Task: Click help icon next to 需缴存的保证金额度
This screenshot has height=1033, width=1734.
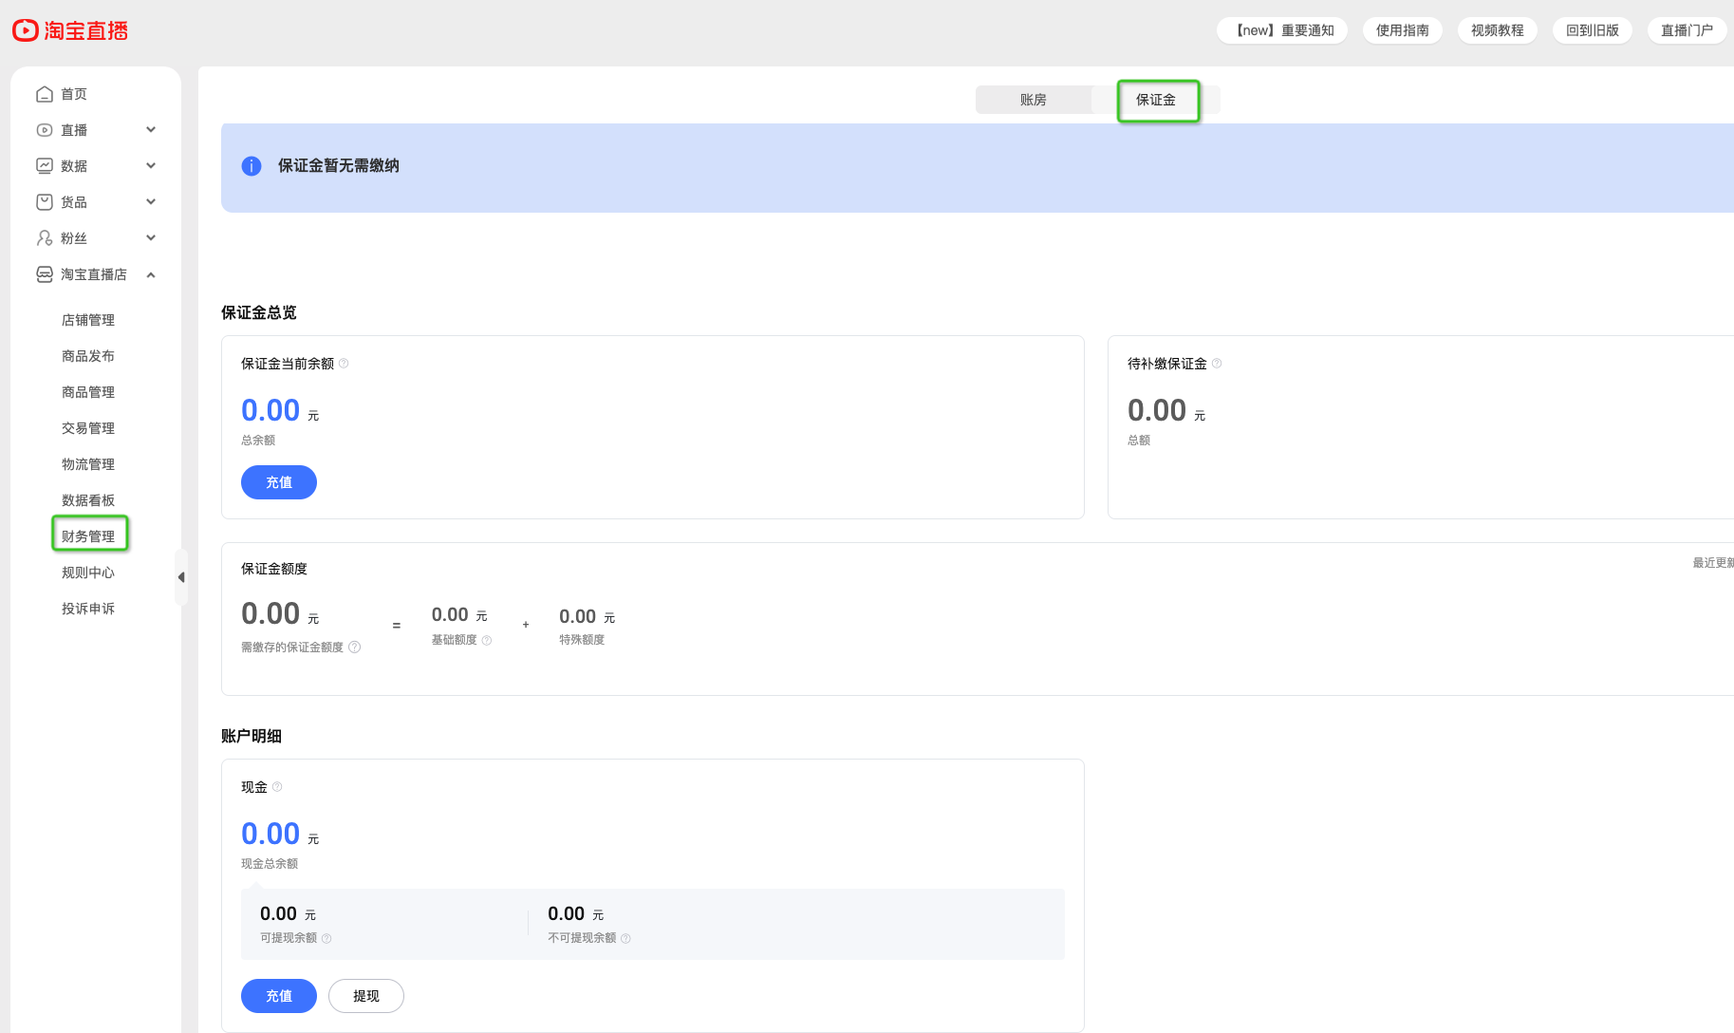Action: tap(355, 648)
